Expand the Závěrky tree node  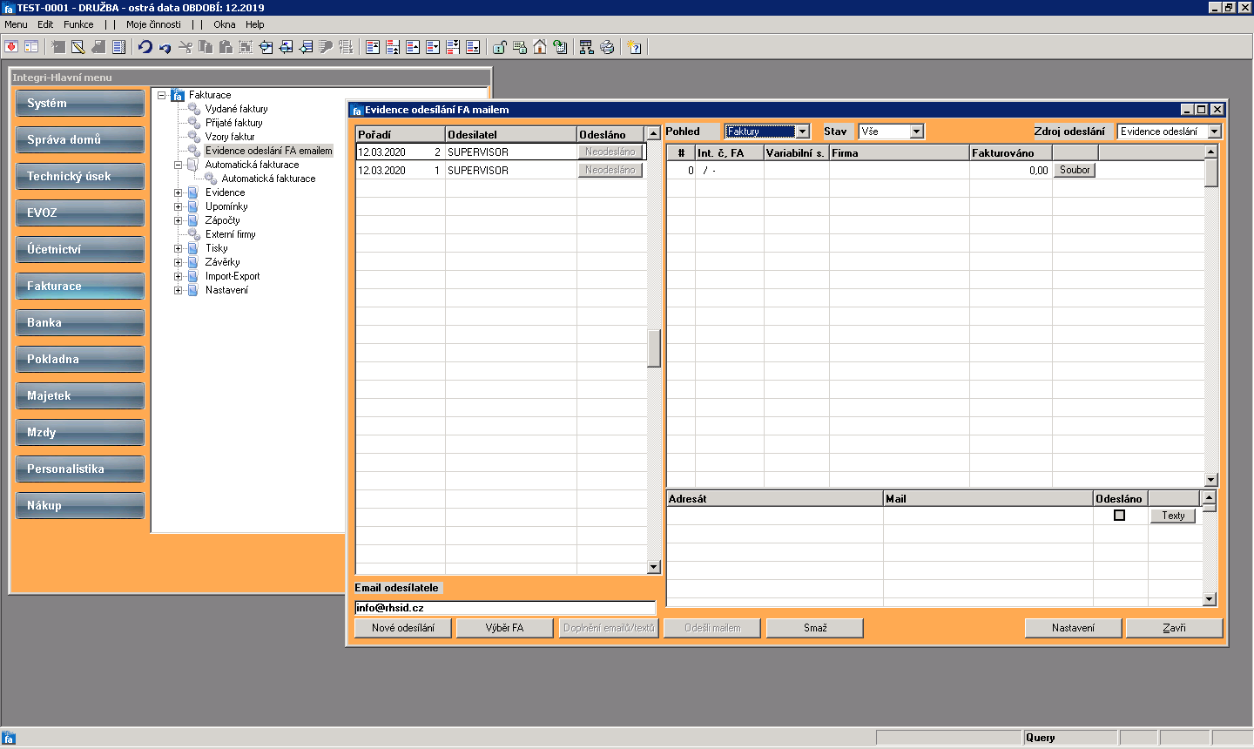(x=178, y=262)
